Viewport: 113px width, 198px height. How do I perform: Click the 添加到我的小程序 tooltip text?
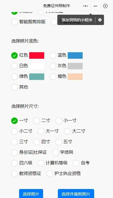[x=77, y=20]
